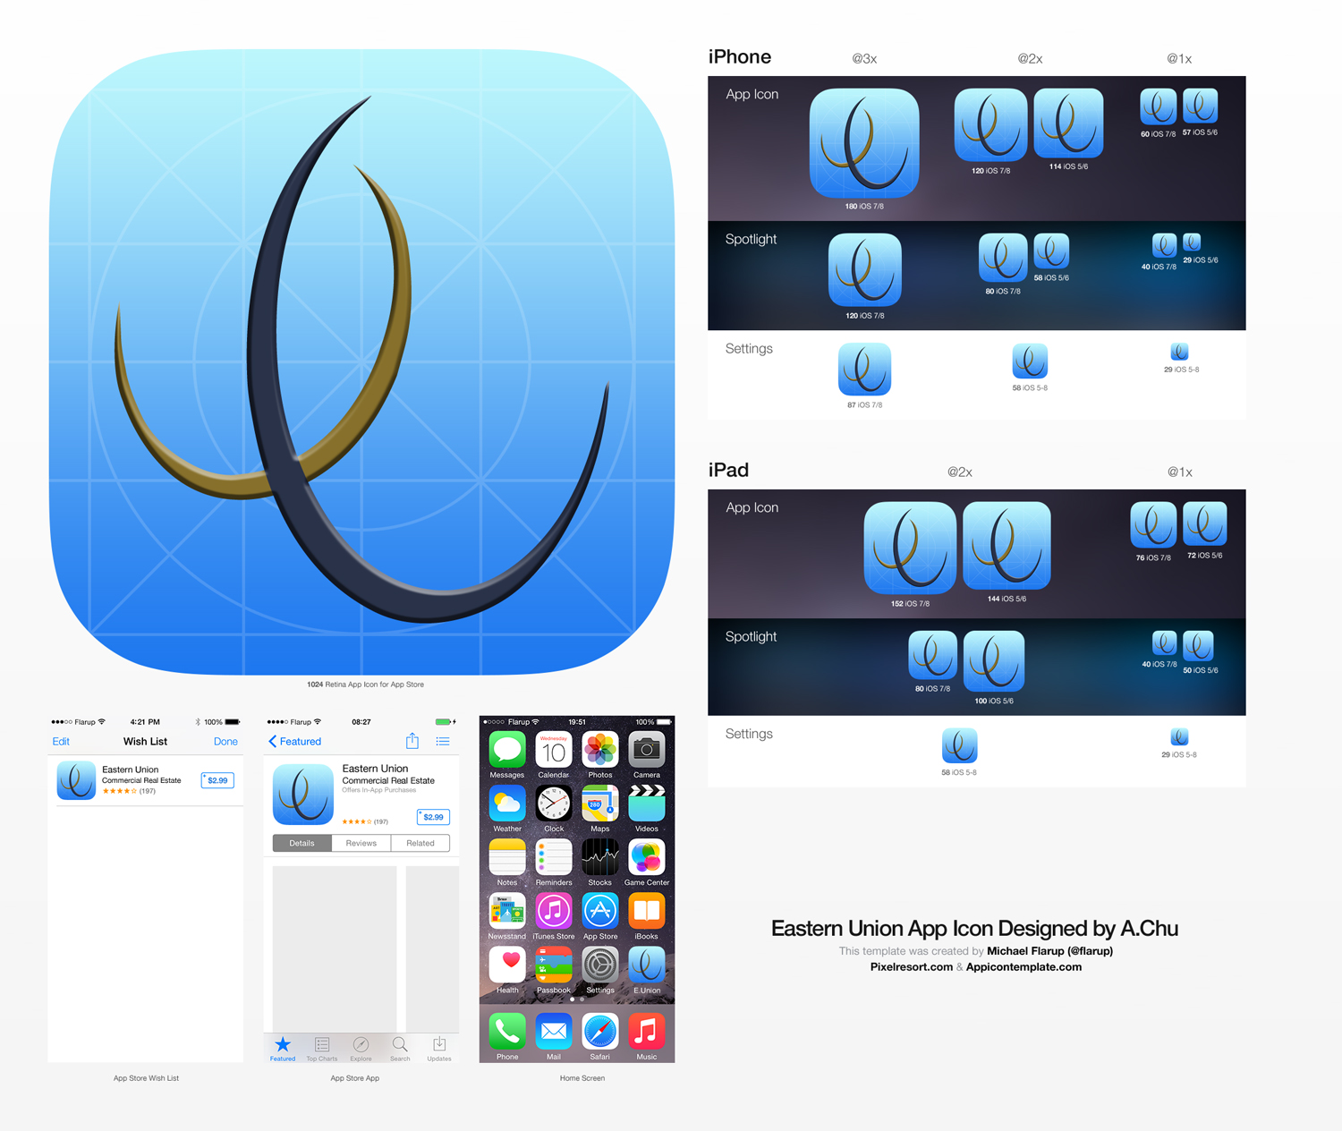This screenshot has height=1131, width=1342.
Task: Open the Music app in dock
Action: coord(646,1032)
